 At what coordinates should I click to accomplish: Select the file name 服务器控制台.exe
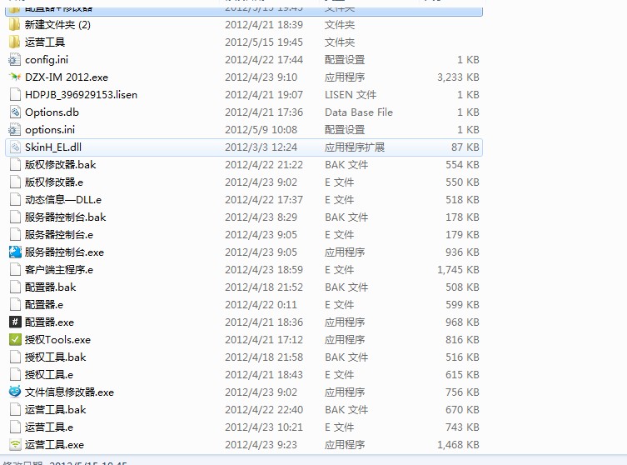click(64, 252)
